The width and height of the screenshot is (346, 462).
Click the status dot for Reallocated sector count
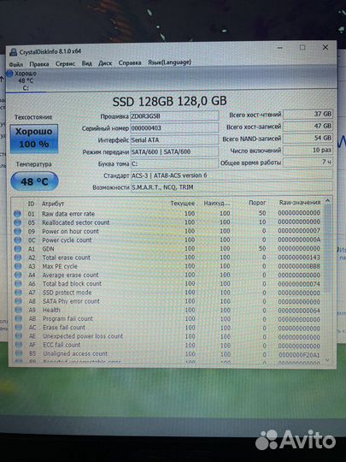(18, 222)
